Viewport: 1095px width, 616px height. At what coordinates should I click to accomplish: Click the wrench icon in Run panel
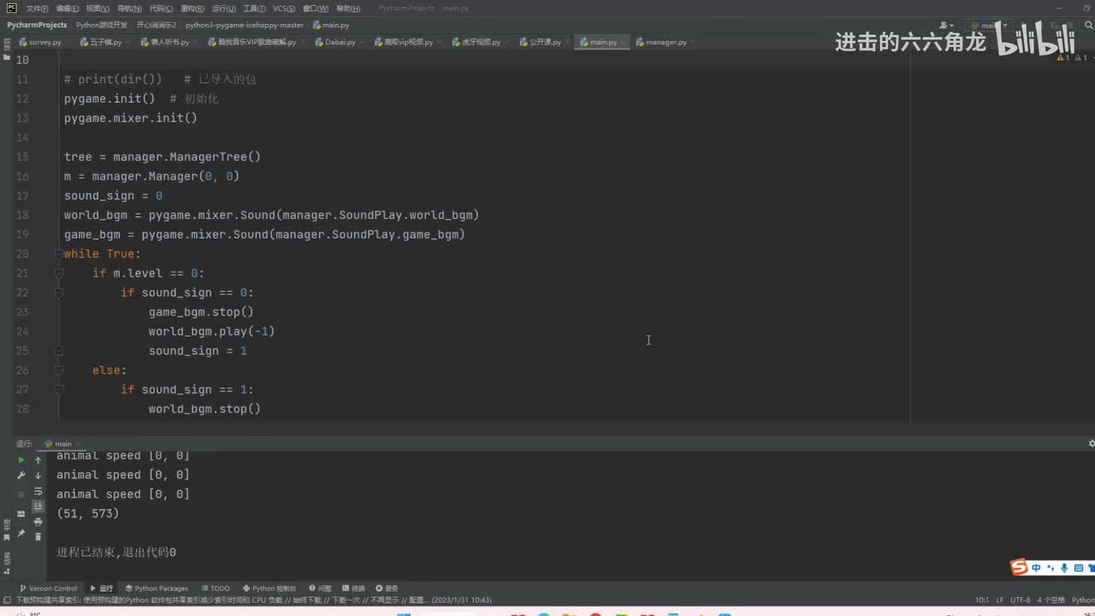21,476
